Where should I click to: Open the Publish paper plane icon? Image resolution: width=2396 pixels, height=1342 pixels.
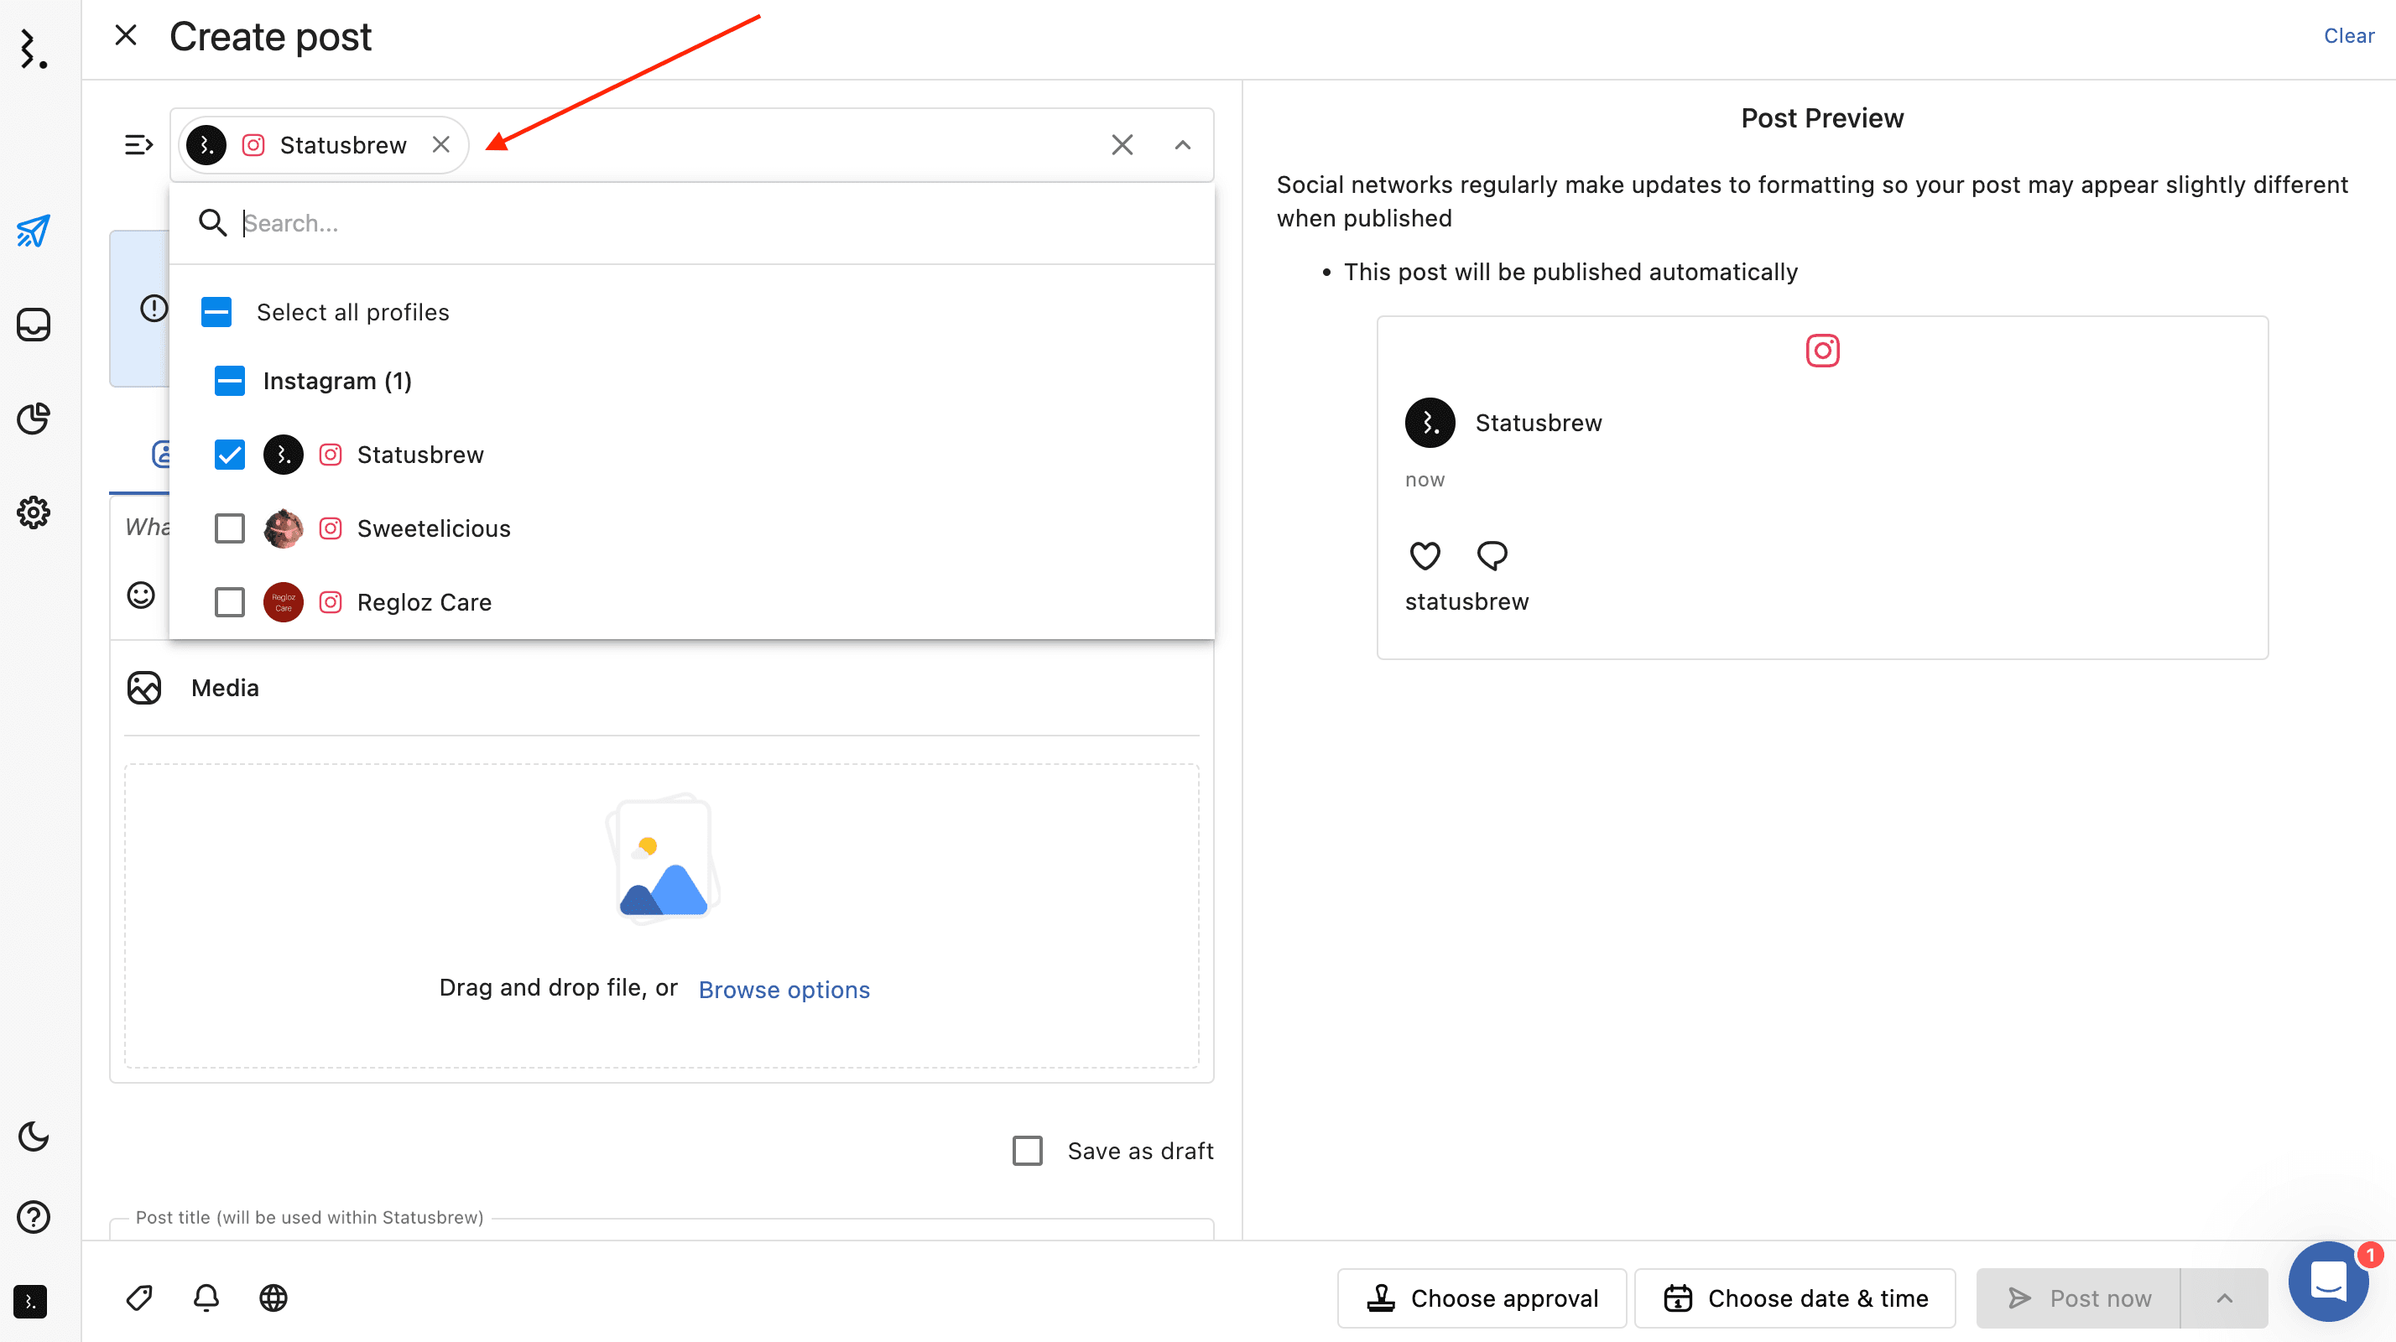click(34, 231)
